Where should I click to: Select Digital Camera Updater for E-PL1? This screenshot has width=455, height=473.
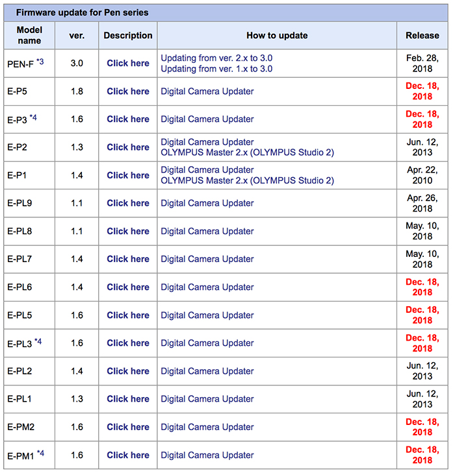pyautogui.click(x=207, y=399)
